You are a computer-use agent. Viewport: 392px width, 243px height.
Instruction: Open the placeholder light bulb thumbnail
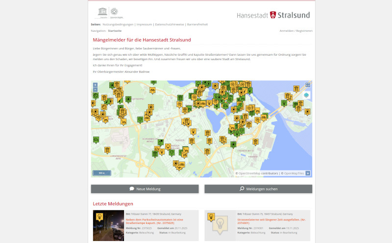(x=220, y=225)
